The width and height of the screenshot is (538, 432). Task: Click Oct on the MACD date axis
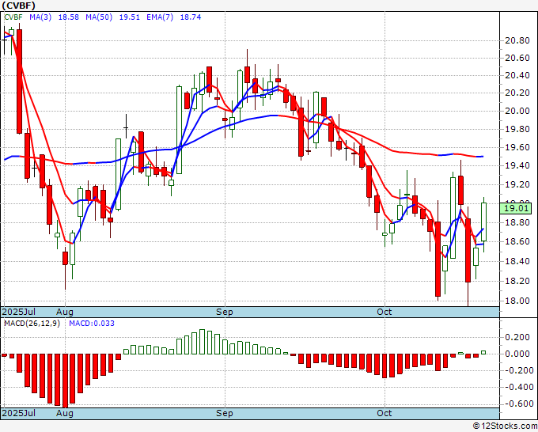(x=385, y=413)
